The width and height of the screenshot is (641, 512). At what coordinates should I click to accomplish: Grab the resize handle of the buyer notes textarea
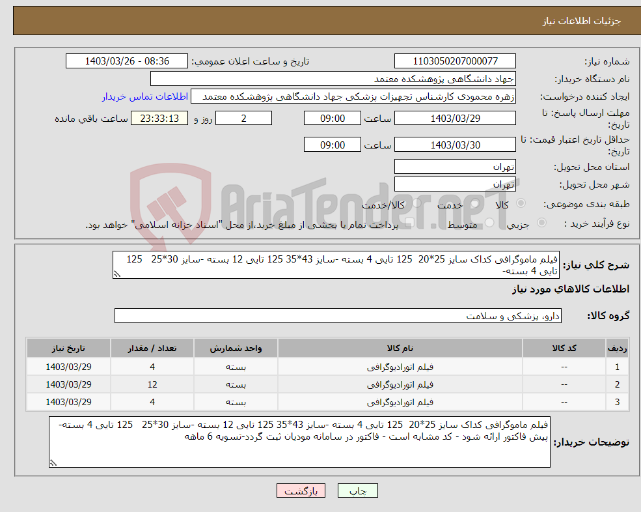(x=53, y=463)
